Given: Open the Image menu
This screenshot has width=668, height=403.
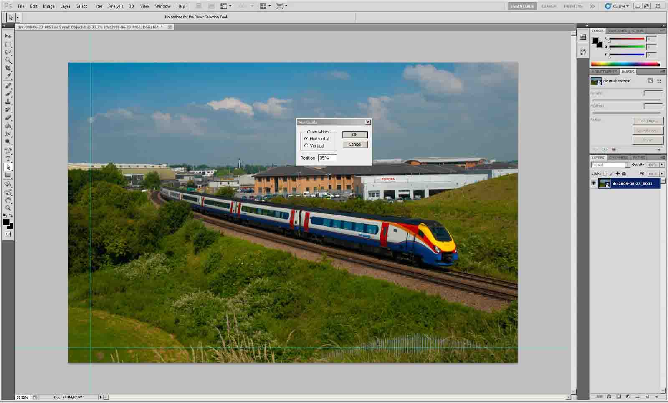Looking at the screenshot, I should coord(49,6).
